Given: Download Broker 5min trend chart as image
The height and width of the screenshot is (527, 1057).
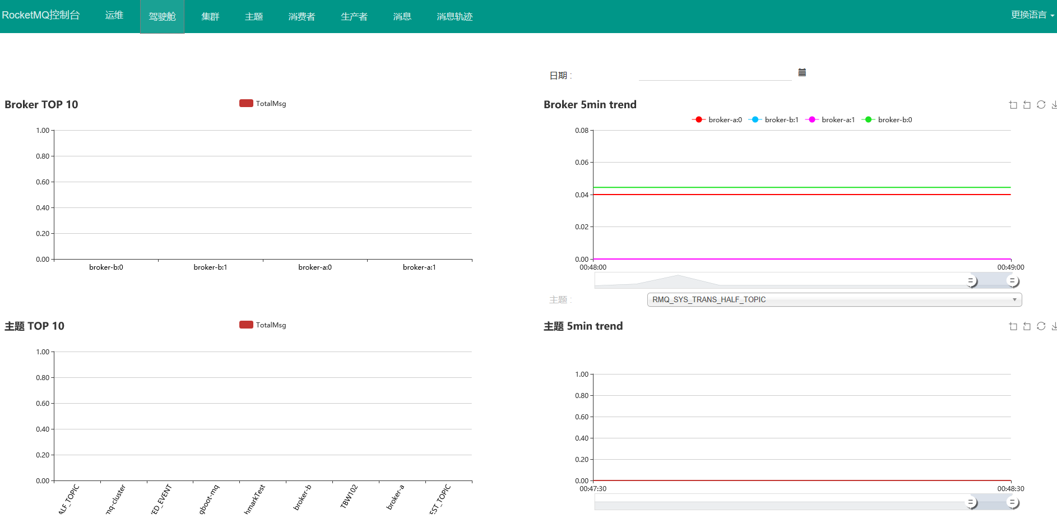Looking at the screenshot, I should tap(1054, 104).
